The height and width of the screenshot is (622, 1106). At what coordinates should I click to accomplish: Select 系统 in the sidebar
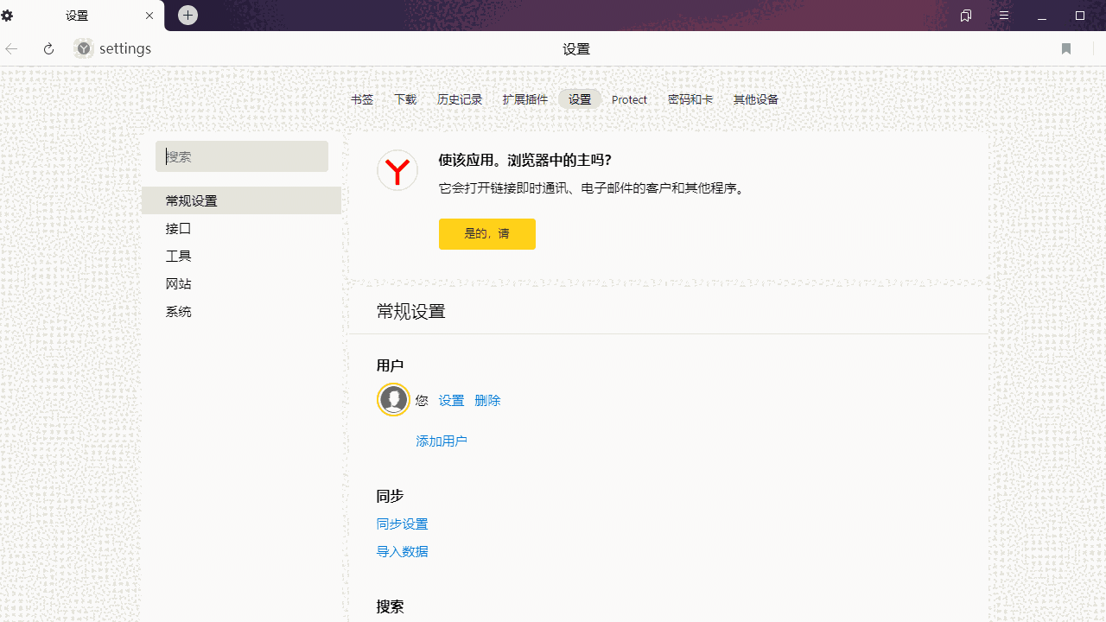(x=179, y=311)
